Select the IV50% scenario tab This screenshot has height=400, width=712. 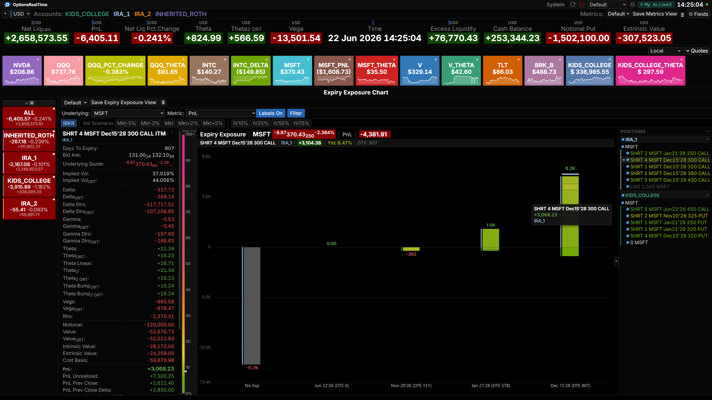pyautogui.click(x=281, y=123)
